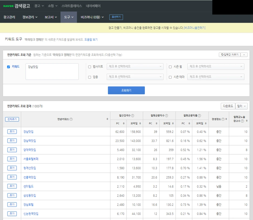
Task: Click the 전체추가 button
Action: coord(12,119)
